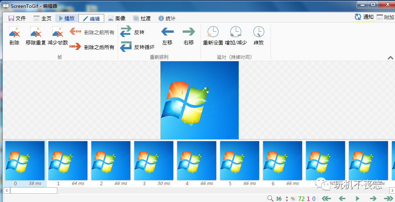The image size is (395, 202).
Task: Switch to the 播放 tab
Action: click(x=66, y=18)
